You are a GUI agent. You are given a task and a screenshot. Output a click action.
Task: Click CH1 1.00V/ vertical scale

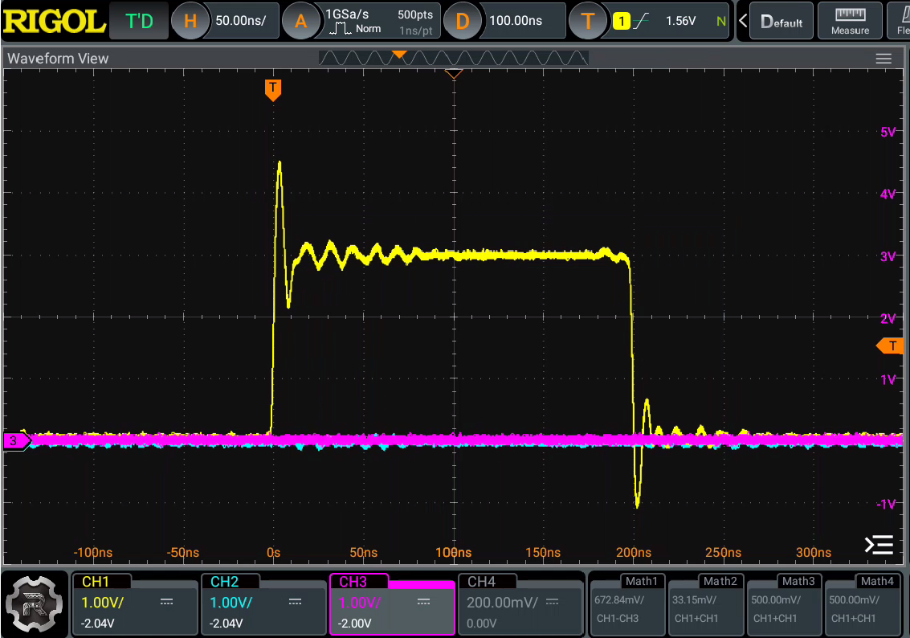(103, 603)
